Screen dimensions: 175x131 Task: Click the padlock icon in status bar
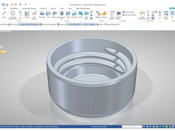click(170, 127)
